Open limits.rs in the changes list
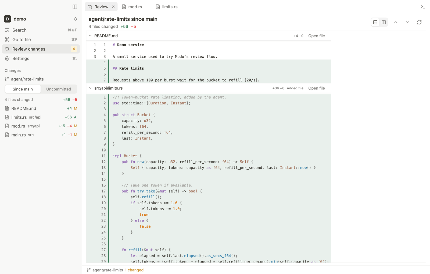This screenshot has width=430, height=274. point(41,117)
